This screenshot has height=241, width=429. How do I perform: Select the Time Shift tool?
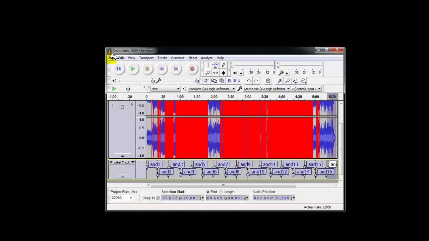click(x=216, y=73)
